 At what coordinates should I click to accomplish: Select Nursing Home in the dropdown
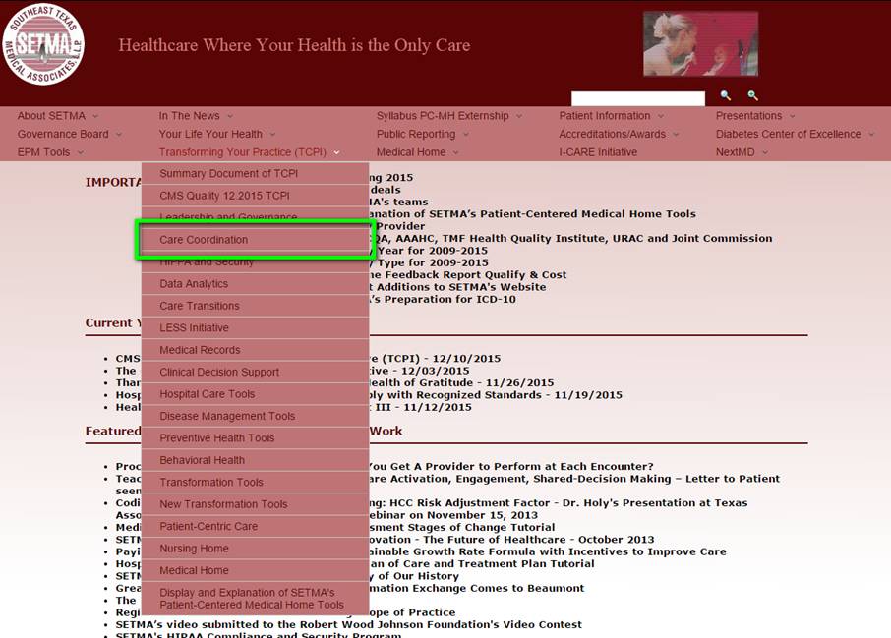click(255, 549)
